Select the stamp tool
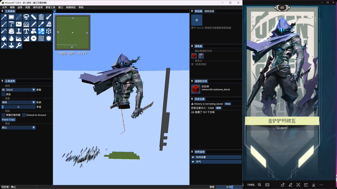The image size is (337, 189). coord(19,31)
